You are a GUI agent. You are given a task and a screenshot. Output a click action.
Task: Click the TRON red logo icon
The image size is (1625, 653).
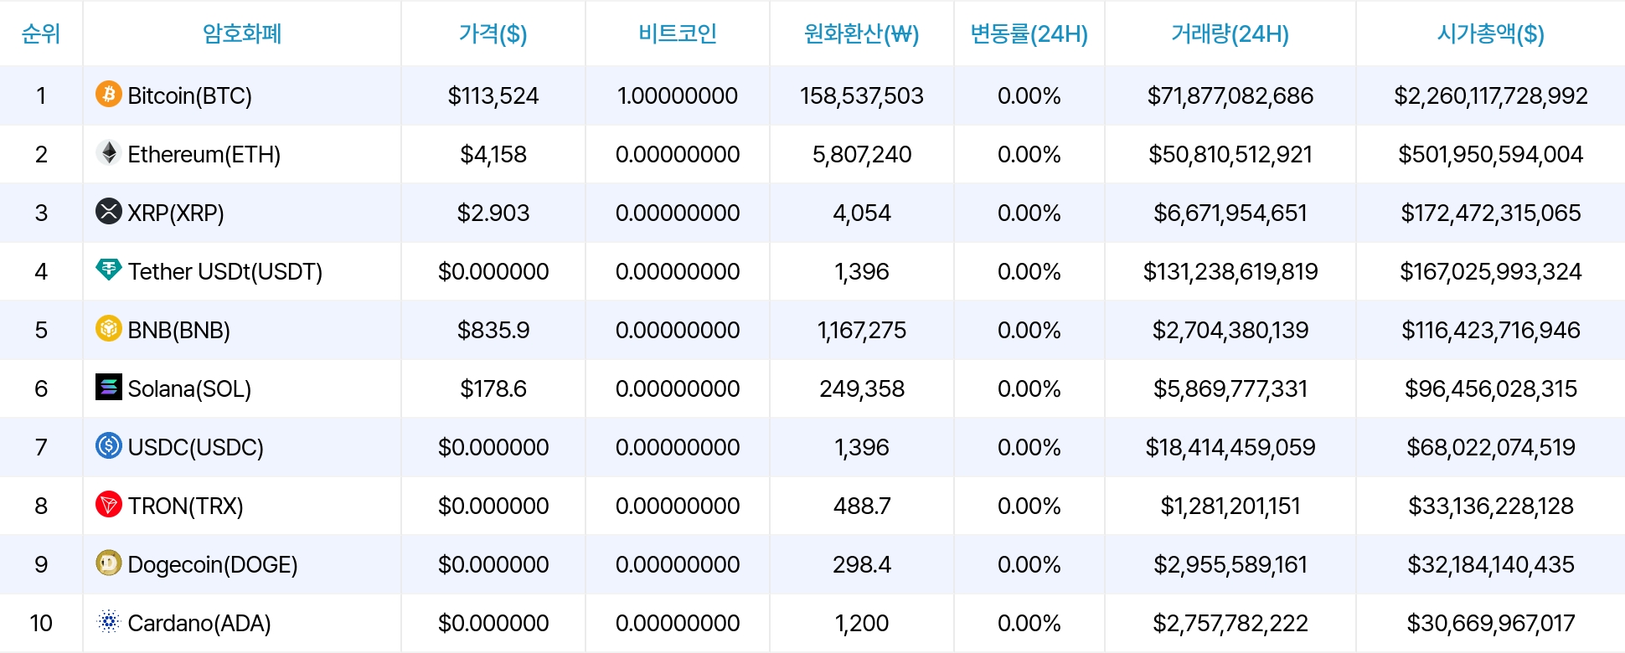point(109,504)
